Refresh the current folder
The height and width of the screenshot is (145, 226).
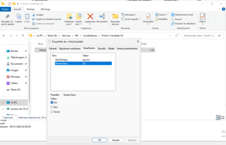click(177, 35)
